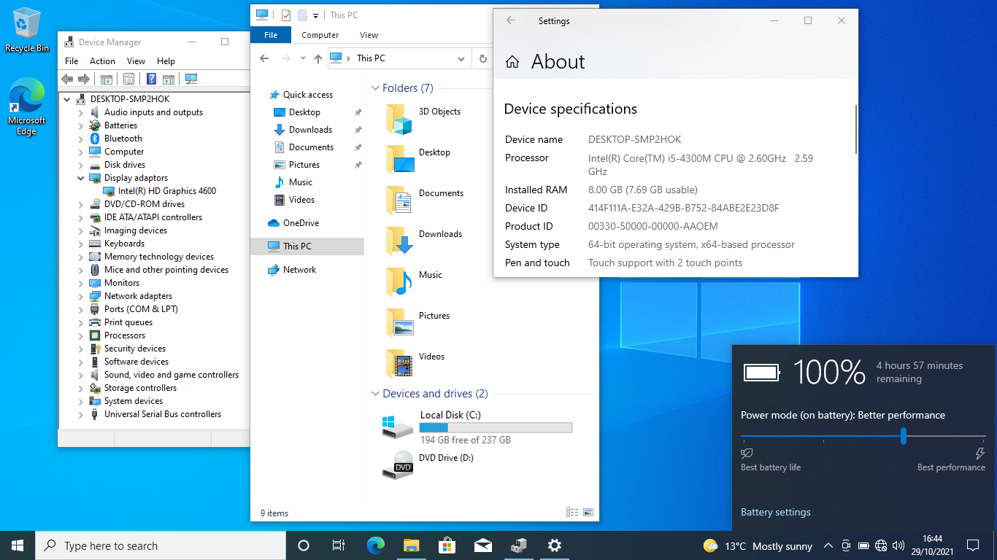The width and height of the screenshot is (997, 560).
Task: Click Settings window vertical scrollbar
Action: pos(855,129)
